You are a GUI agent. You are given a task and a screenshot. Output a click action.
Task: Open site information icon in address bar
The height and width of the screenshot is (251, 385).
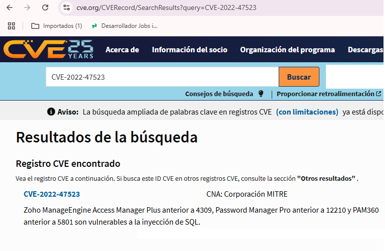coord(67,7)
